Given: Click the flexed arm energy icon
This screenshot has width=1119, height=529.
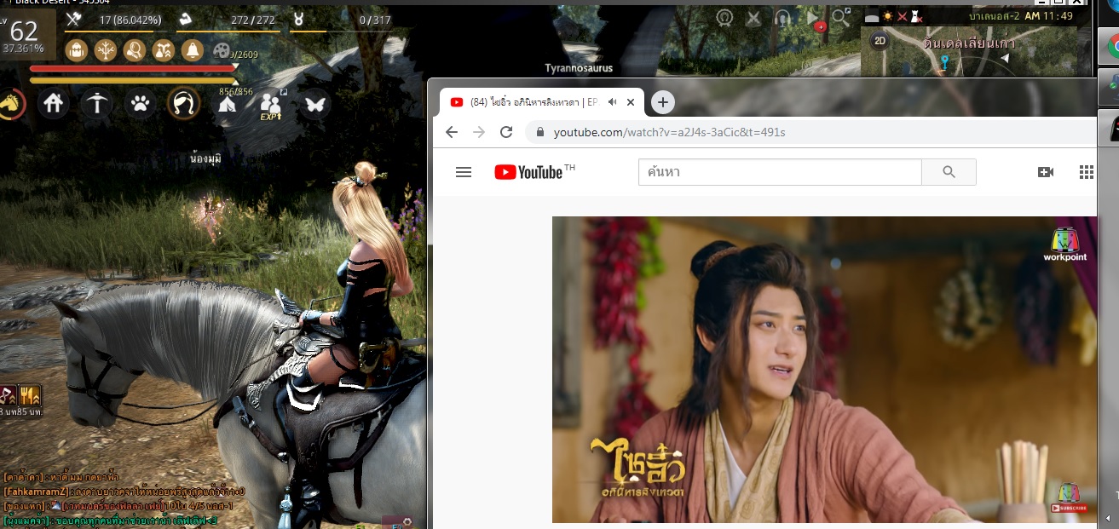Looking at the screenshot, I should [x=185, y=18].
